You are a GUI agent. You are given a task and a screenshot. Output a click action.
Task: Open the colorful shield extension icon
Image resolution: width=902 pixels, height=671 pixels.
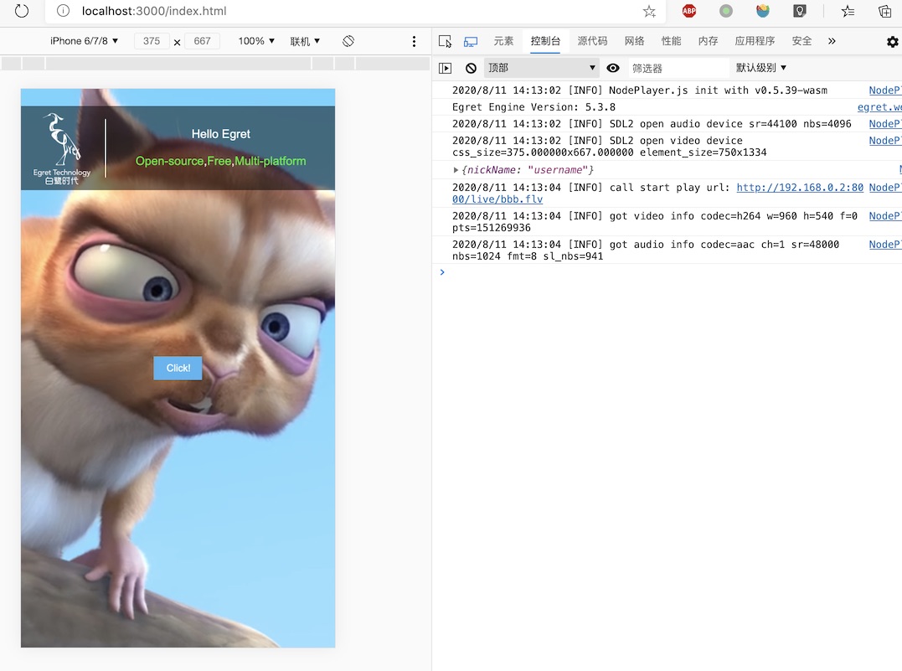(763, 10)
